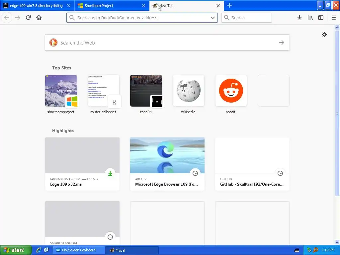Click scrollbar down arrow

coord(337,242)
